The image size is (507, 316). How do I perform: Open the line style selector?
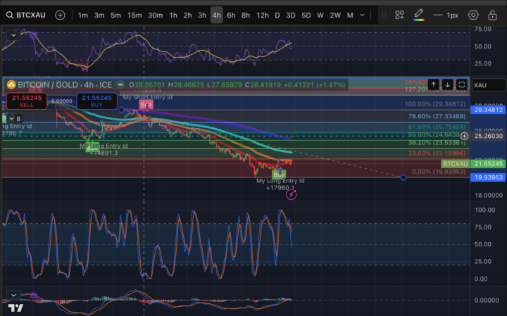(446, 15)
